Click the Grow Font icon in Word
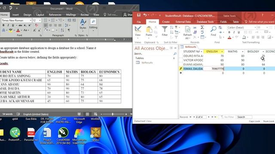275x154 pixels. click(x=34, y=30)
